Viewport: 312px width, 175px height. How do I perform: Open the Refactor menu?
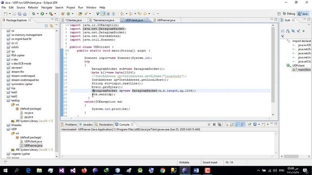[x=33, y=8]
